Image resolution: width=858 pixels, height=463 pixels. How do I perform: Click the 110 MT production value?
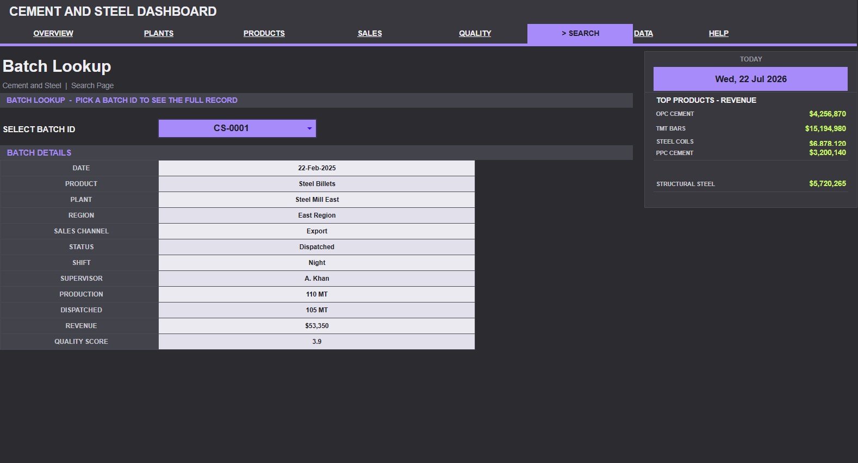317,294
